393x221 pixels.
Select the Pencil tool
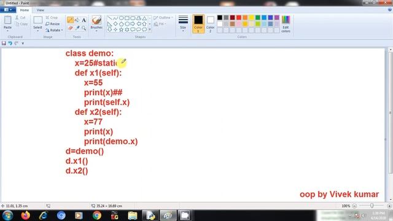[70, 20]
